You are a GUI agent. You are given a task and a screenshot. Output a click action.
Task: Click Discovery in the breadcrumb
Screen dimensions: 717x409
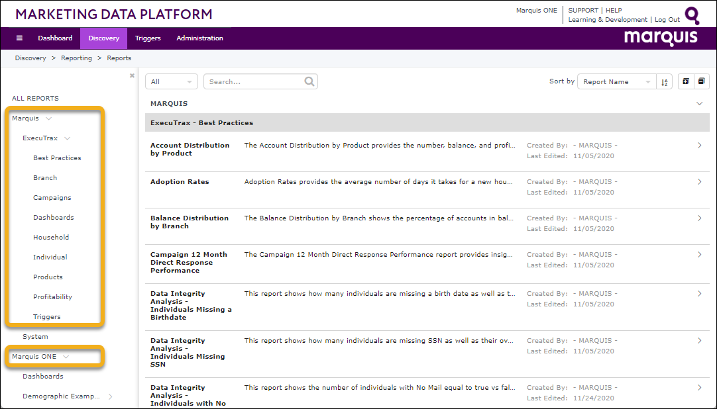coord(30,58)
